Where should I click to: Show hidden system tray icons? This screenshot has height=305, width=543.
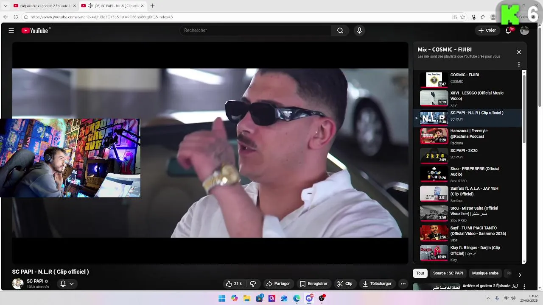click(x=488, y=298)
